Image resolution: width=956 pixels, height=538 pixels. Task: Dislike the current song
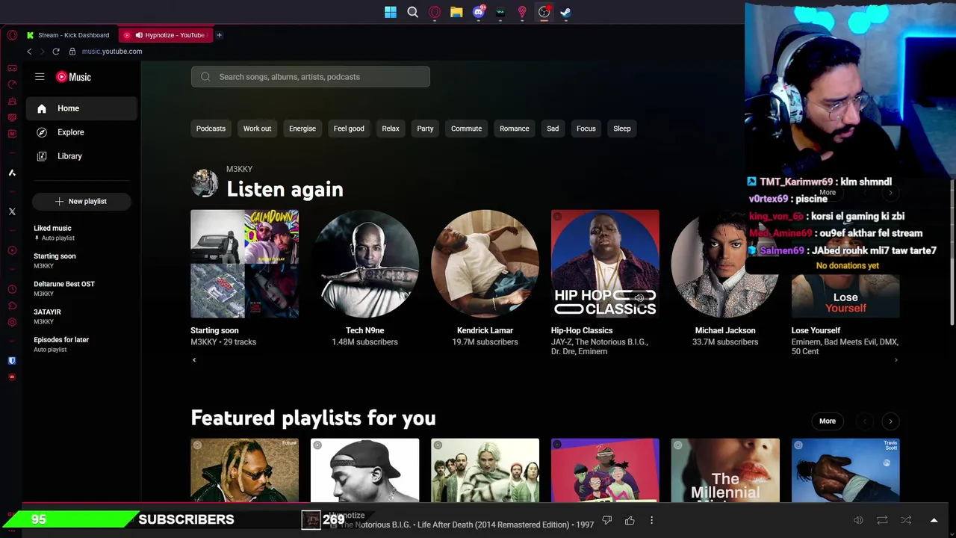[x=607, y=520]
